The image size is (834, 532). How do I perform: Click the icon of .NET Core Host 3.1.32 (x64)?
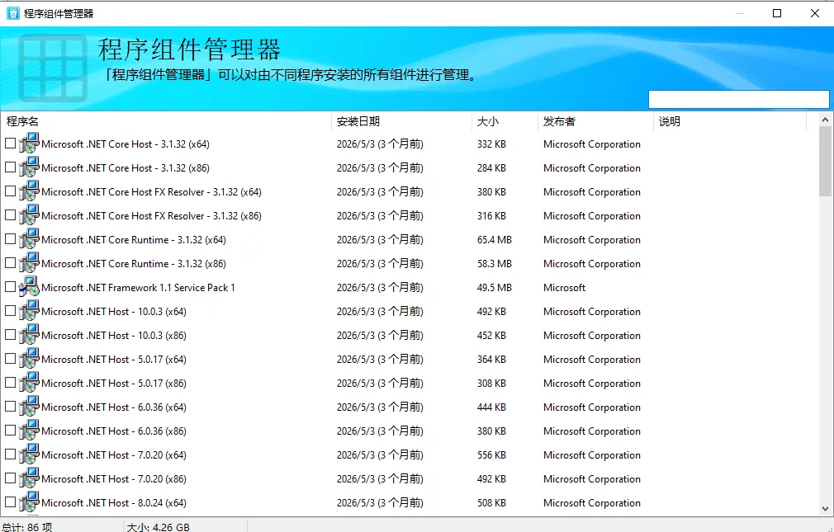(29, 144)
